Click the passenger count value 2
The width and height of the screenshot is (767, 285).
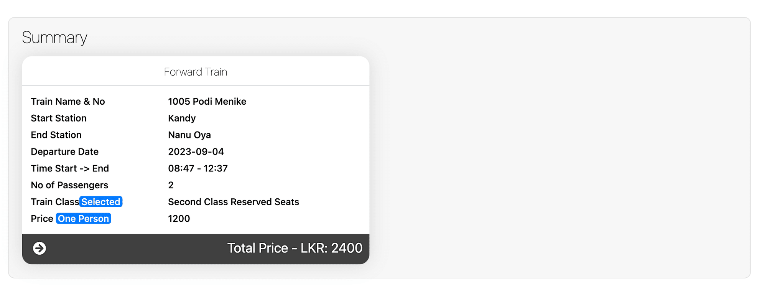pos(171,185)
